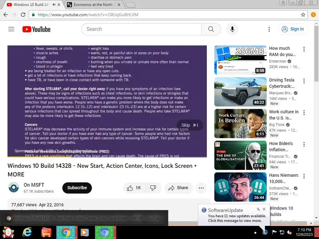Click Sign in button

coord(293,29)
